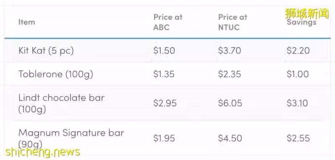Screen dimensions: 335x160
Task: Click the $4.50 Magnum NTUC price
Action: click(x=230, y=138)
